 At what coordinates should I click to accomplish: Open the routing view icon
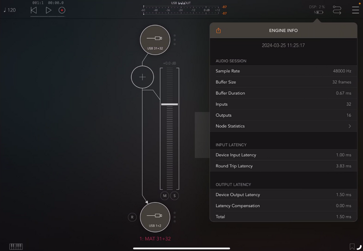tap(337, 10)
